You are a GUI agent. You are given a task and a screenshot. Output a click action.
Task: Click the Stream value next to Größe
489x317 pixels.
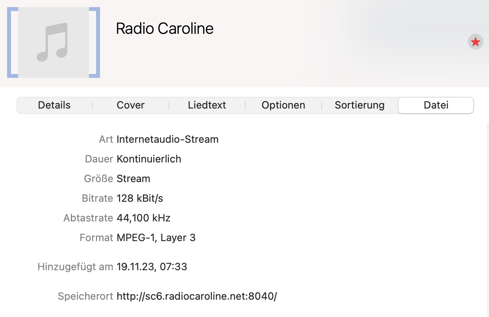[133, 179]
